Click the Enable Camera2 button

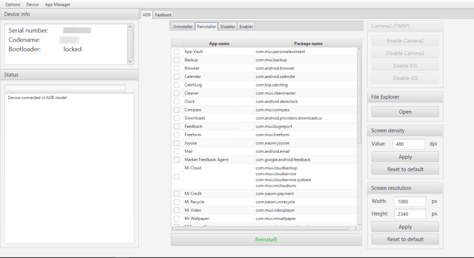[405, 41]
